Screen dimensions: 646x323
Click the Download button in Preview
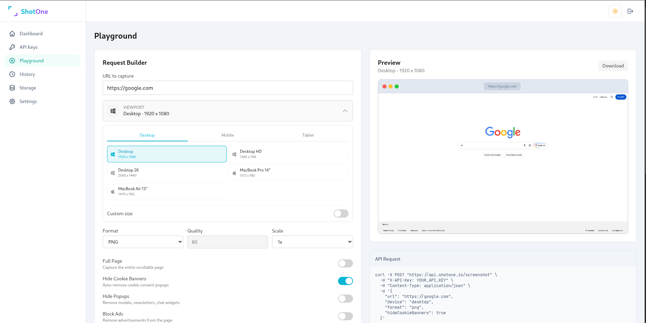613,66
